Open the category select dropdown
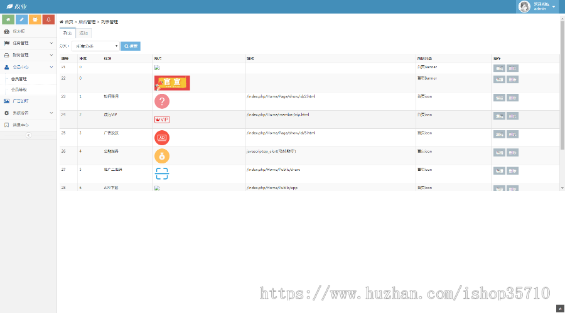 tap(95, 46)
